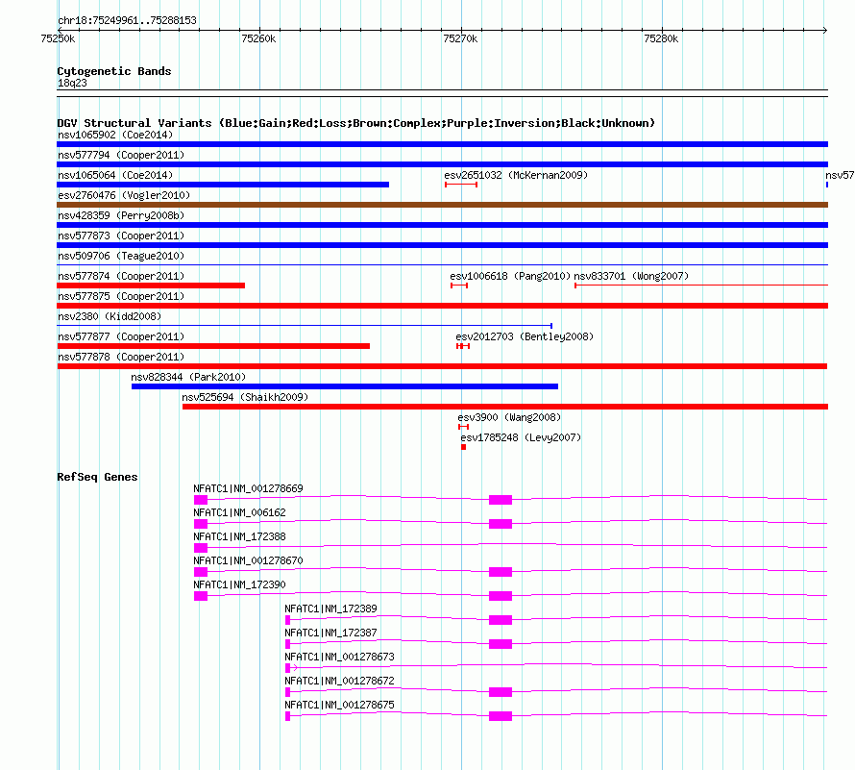Open nsv2380 (Kidd2008) label
855x770 pixels.
110,316
